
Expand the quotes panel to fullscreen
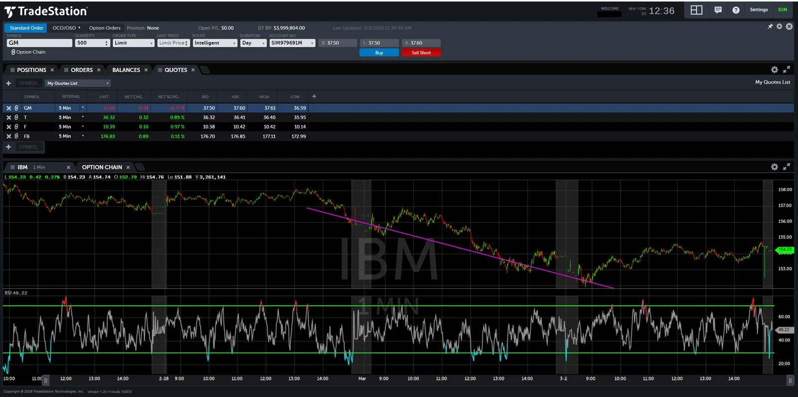click(x=787, y=70)
